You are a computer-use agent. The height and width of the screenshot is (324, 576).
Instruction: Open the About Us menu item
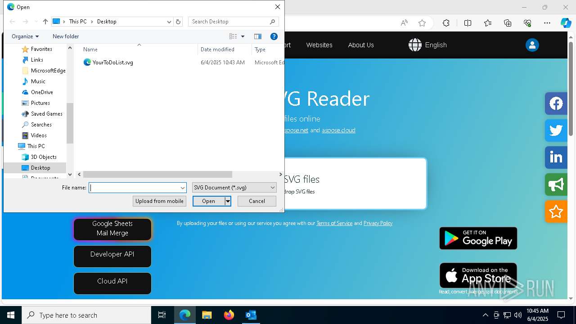361,45
